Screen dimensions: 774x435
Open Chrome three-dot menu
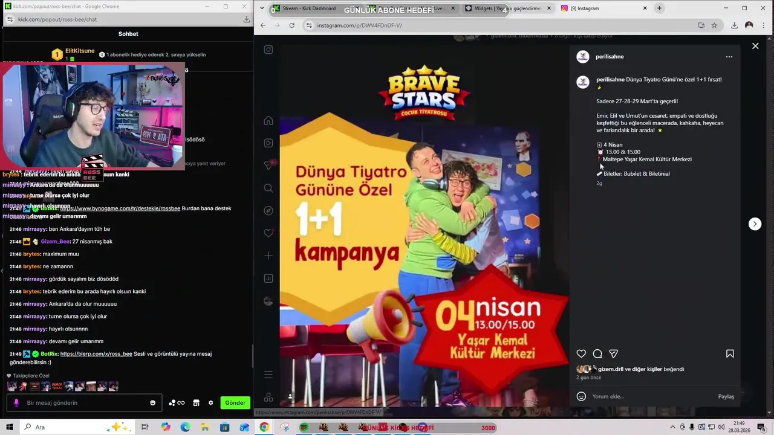click(764, 25)
